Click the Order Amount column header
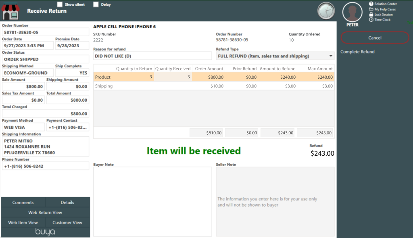 point(209,69)
